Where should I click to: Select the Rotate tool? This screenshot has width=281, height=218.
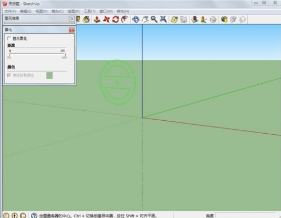(x=115, y=19)
